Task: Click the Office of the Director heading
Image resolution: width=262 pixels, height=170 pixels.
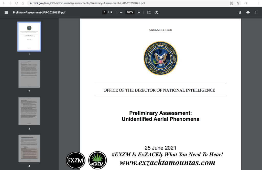Action: click(x=159, y=90)
